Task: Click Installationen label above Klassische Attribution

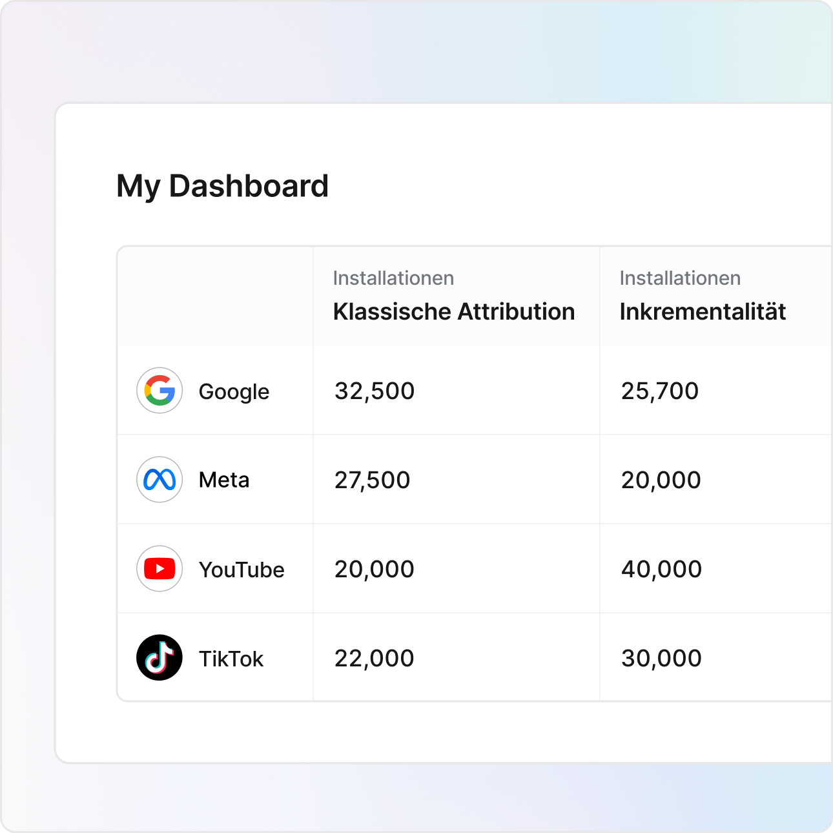Action: tap(393, 278)
